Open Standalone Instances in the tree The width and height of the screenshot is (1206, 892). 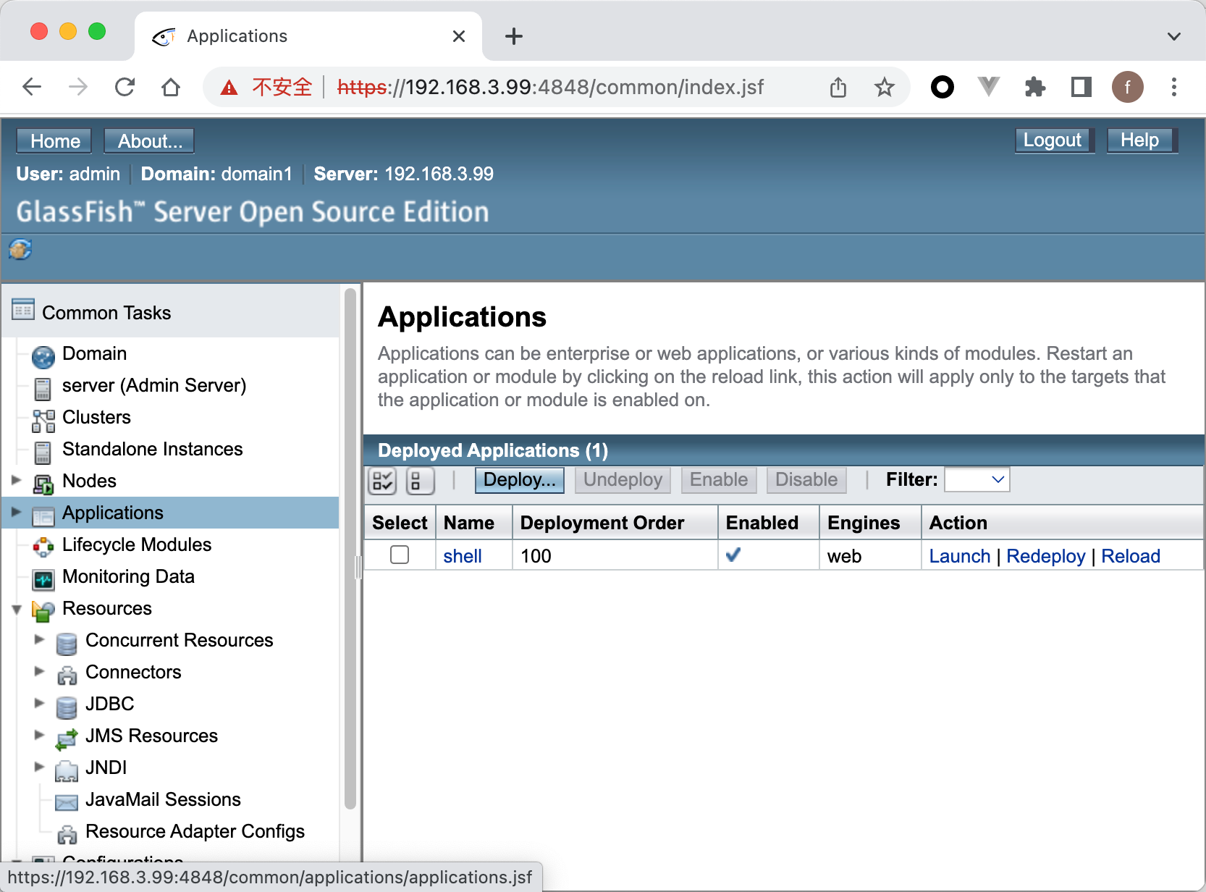[x=152, y=449]
